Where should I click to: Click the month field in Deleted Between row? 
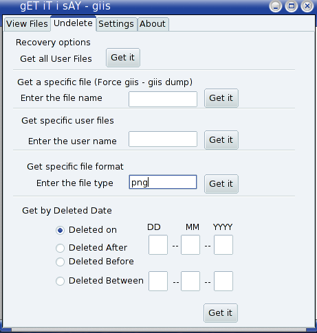pos(190,281)
